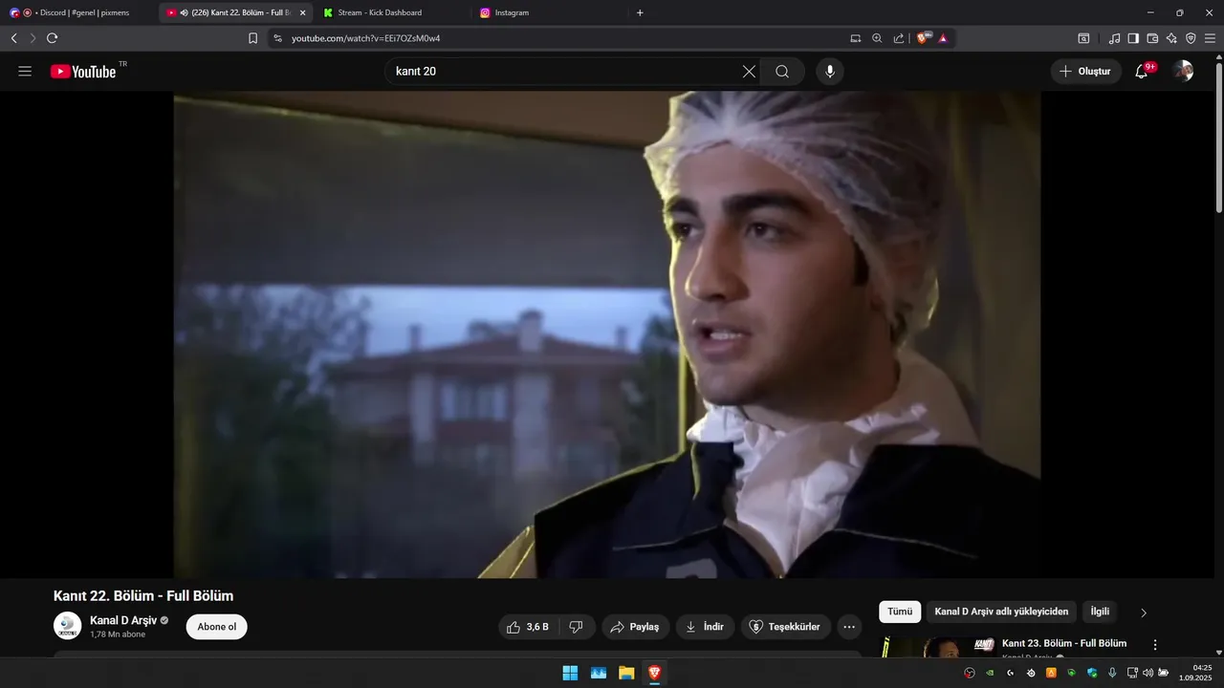
Task: Open the Brave VPN shield icon
Action: tap(1191, 38)
